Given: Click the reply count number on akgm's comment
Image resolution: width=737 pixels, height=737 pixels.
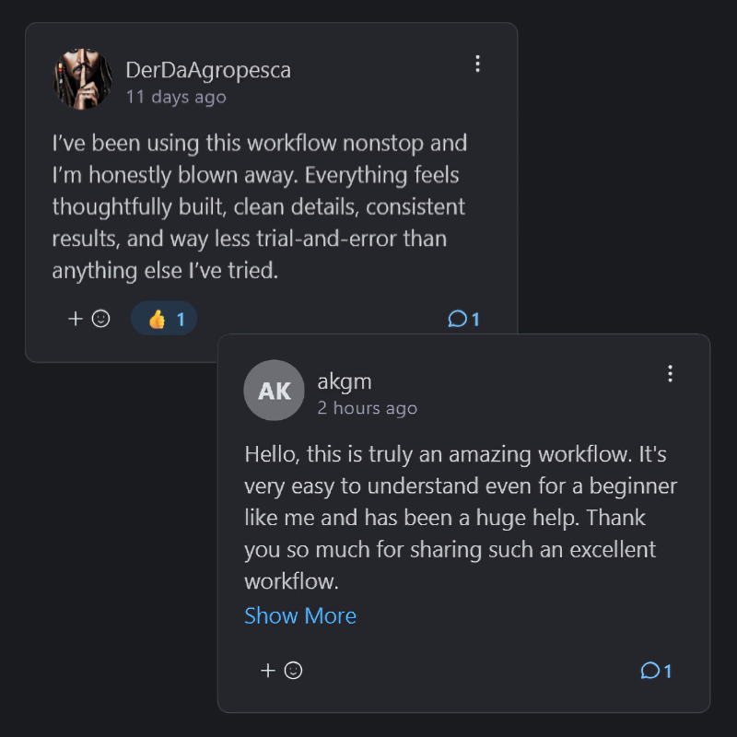Looking at the screenshot, I should [668, 672].
